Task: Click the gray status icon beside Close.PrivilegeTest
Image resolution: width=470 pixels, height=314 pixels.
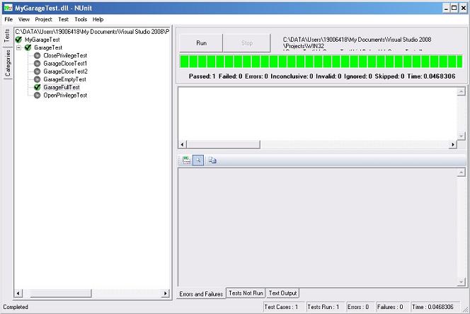Action: pyautogui.click(x=38, y=56)
